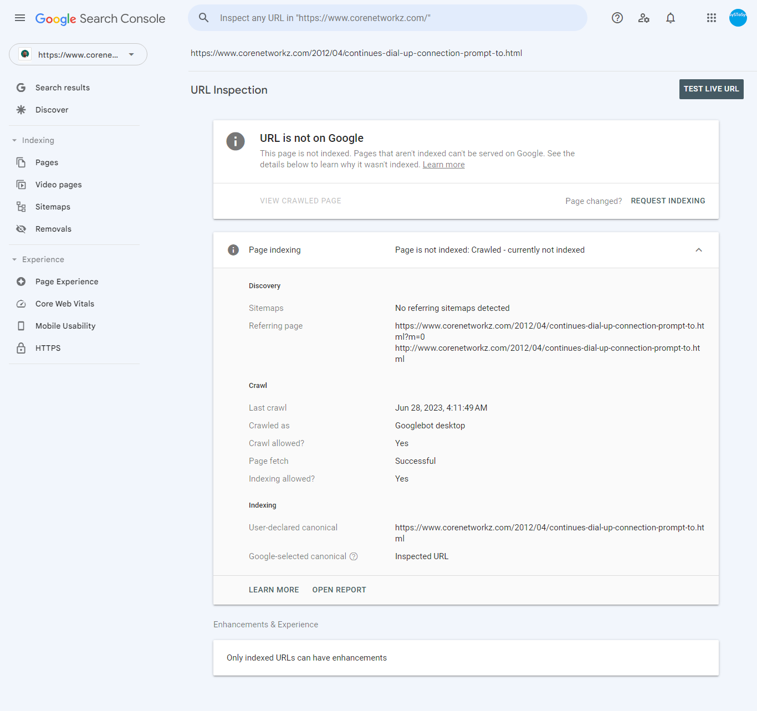Click the inspected URL text at top

coord(356,53)
